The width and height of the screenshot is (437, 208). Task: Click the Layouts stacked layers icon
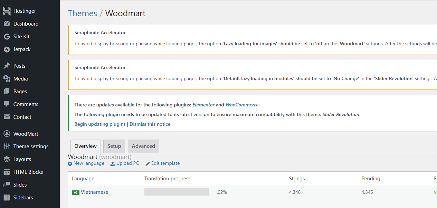(7, 159)
